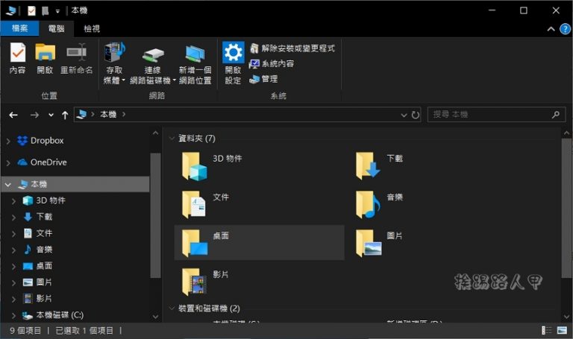
Task: Click the 存取媒體 (Access media) icon
Action: tap(114, 58)
